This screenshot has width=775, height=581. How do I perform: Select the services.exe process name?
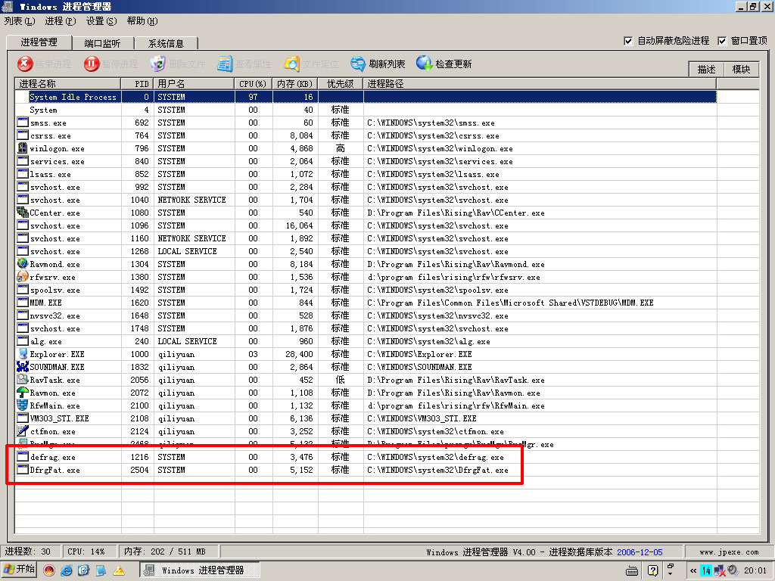(x=57, y=162)
